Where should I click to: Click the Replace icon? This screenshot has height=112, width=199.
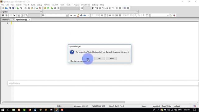[40, 8]
